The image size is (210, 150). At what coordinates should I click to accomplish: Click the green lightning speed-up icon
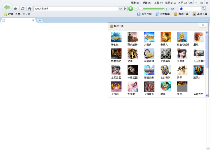(131, 8)
